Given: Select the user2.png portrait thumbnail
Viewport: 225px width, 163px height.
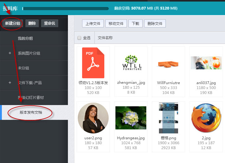Looking at the screenshot, I should 93,118.
